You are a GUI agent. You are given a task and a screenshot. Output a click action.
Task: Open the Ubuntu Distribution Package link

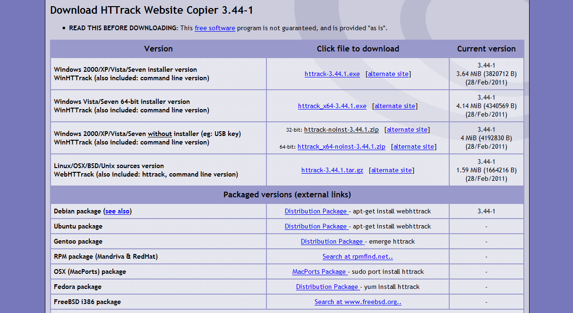point(316,226)
